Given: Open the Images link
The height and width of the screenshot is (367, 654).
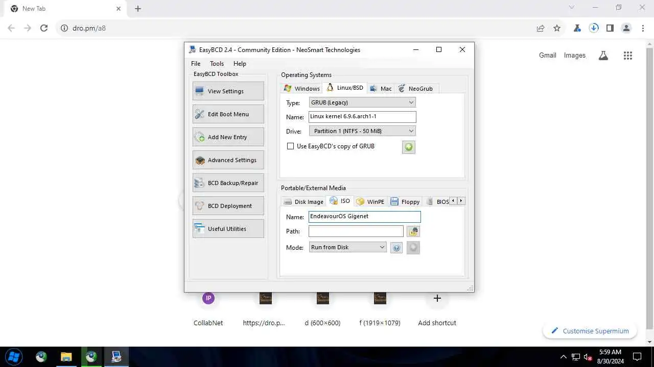Looking at the screenshot, I should (575, 55).
